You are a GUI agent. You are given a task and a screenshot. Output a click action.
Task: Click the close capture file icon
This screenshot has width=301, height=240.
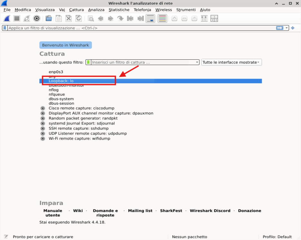tap(68, 19)
